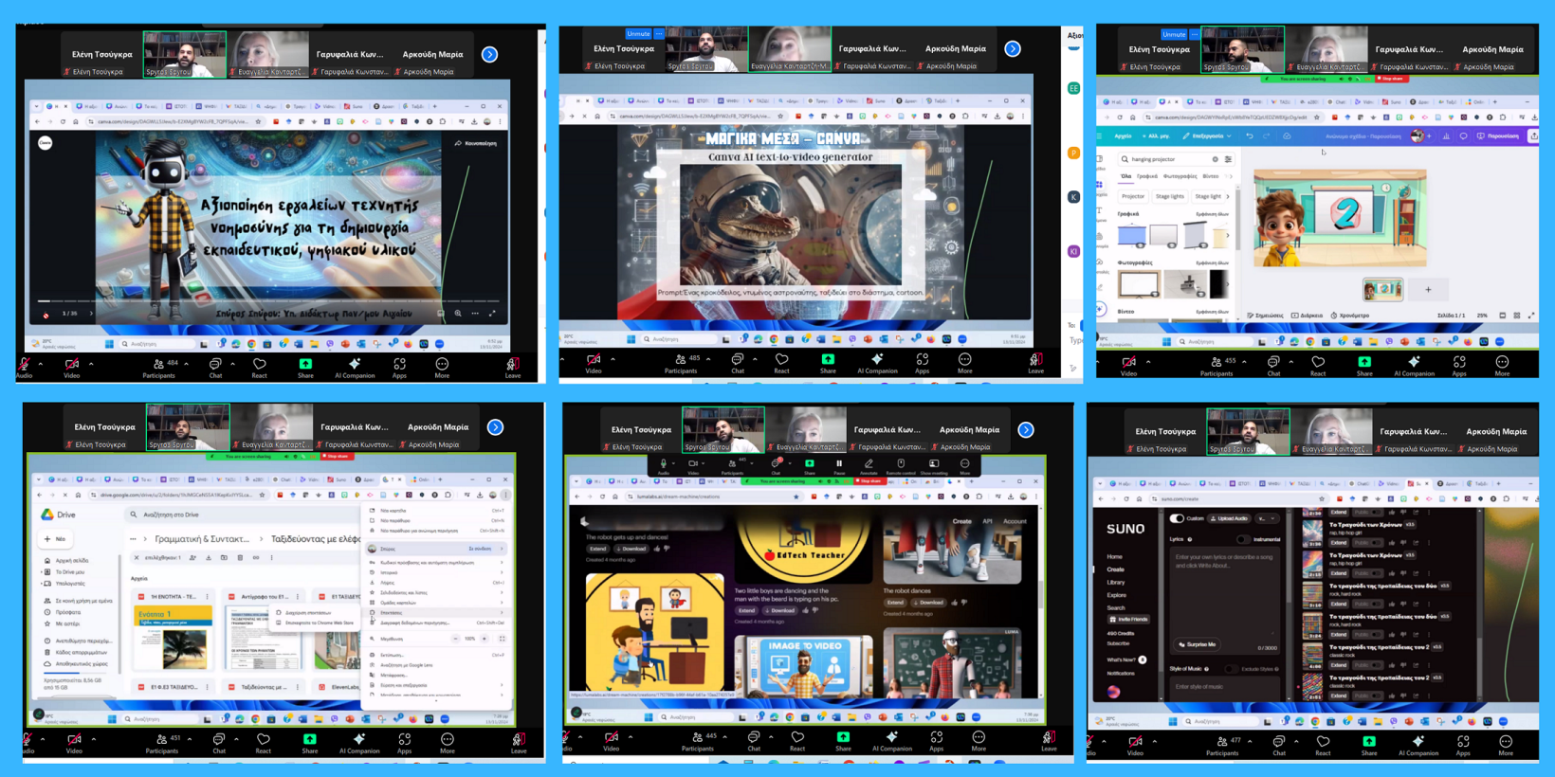Click Remote control icon in floating Zoom toolbar

[x=901, y=464]
